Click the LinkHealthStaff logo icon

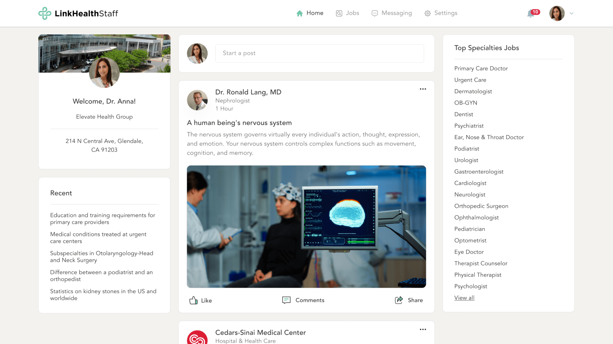click(x=45, y=13)
